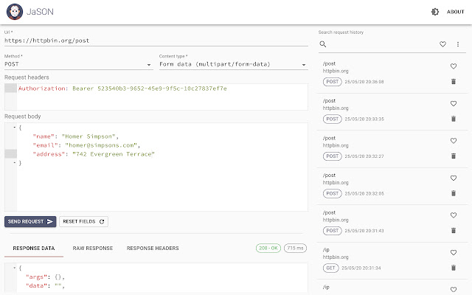Open history more options menu
472x295 pixels.
[x=458, y=45]
